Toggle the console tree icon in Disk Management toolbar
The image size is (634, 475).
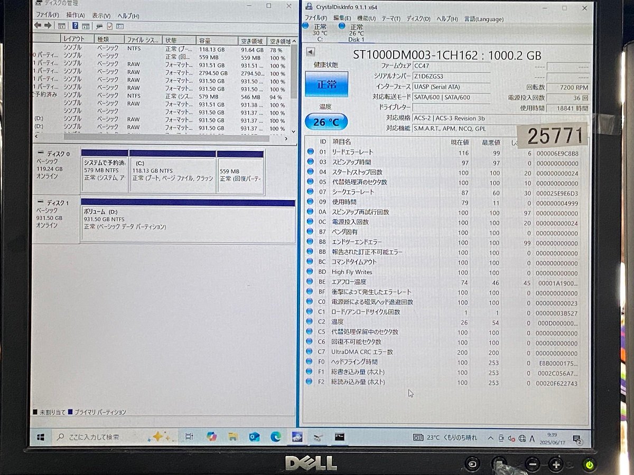click(62, 26)
